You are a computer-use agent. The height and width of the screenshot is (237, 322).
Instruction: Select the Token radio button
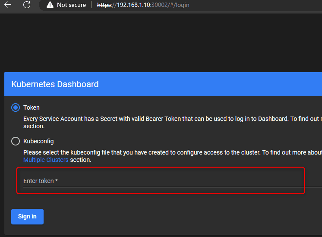coord(16,107)
